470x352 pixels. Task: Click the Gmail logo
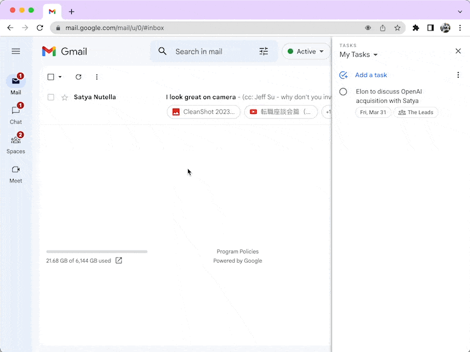(65, 52)
